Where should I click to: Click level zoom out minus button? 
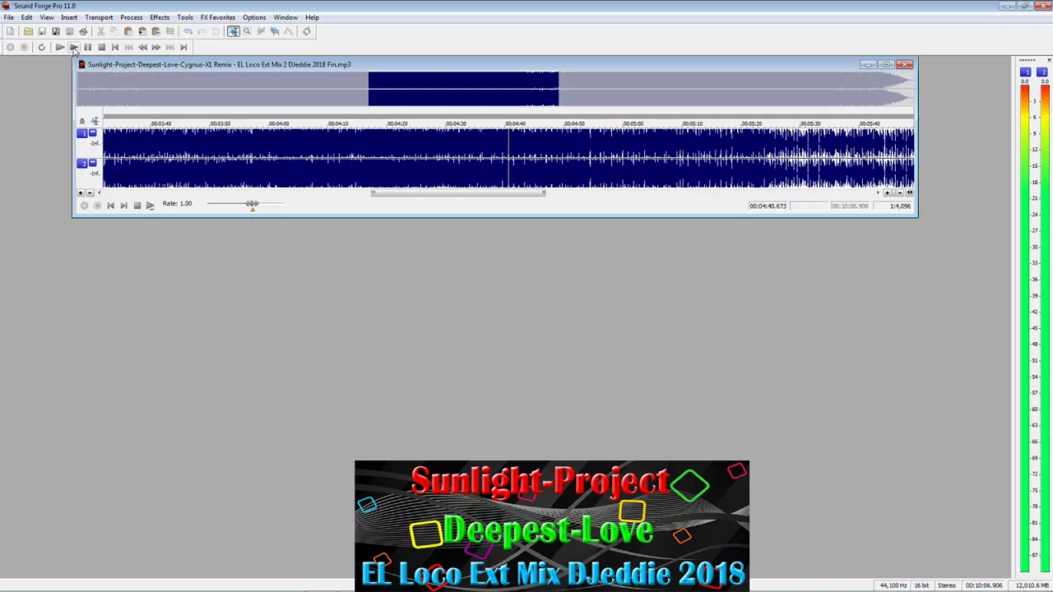(x=90, y=193)
